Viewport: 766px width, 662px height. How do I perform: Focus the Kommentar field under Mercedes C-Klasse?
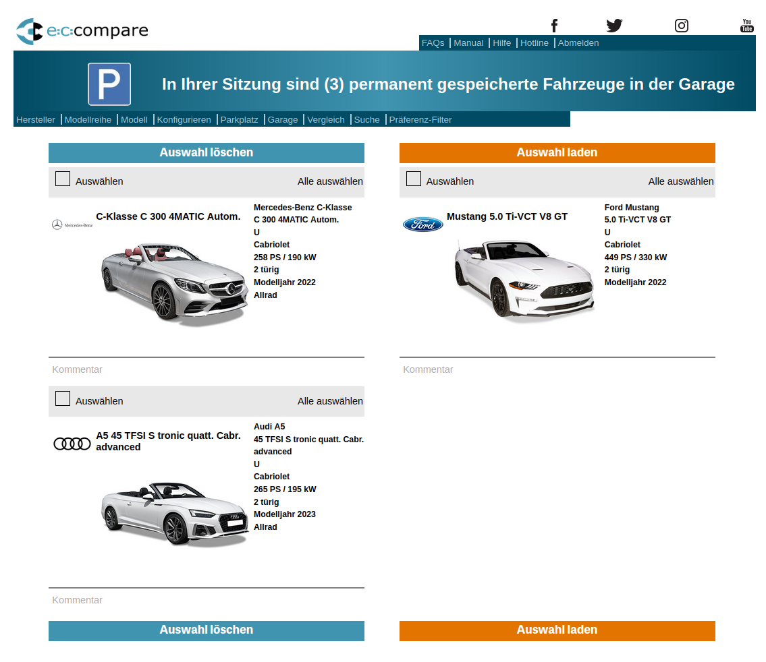207,370
